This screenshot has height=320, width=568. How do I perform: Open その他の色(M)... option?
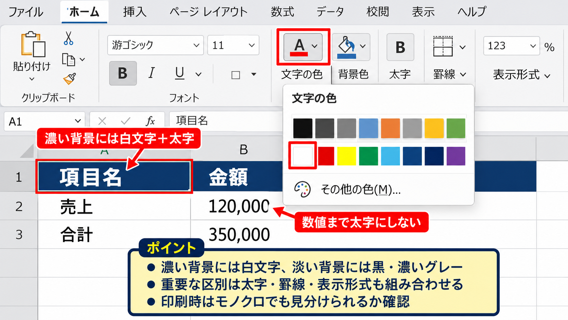pos(378,189)
